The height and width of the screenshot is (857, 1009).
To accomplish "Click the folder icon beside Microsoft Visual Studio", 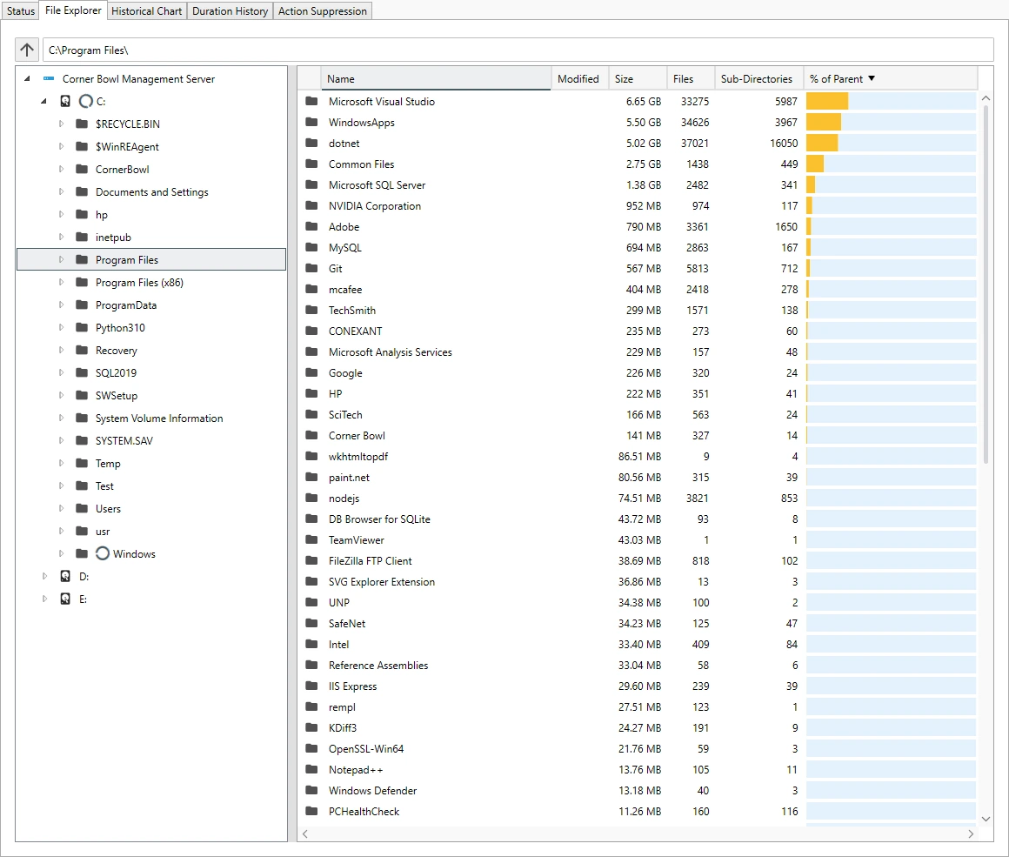I will point(311,102).
